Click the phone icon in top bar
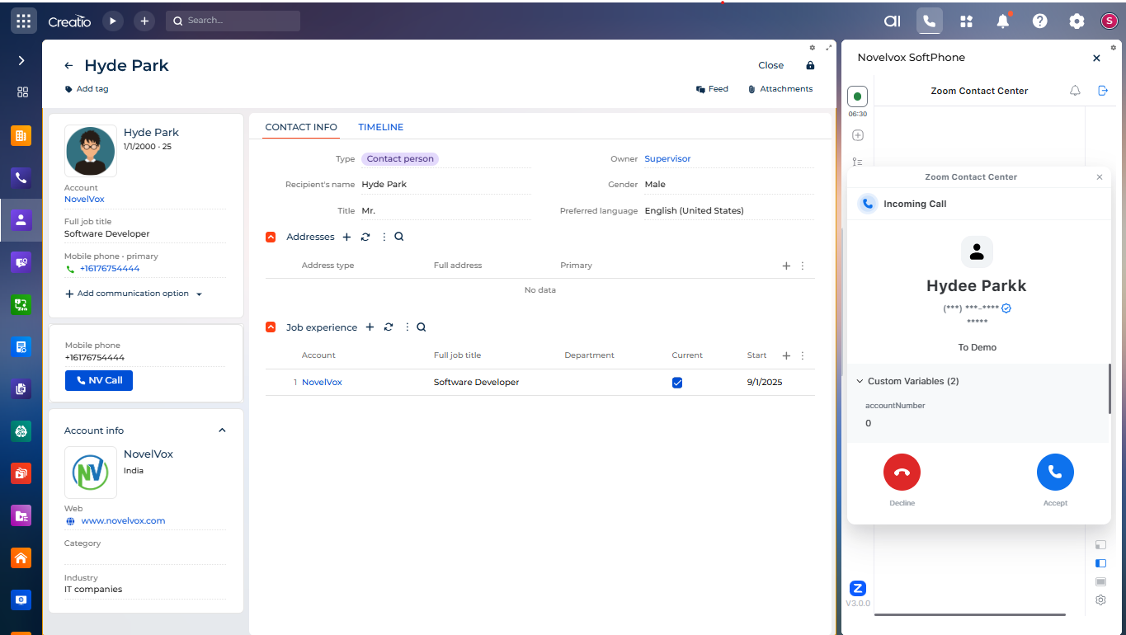Screen dimensions: 1126x635 929,21
